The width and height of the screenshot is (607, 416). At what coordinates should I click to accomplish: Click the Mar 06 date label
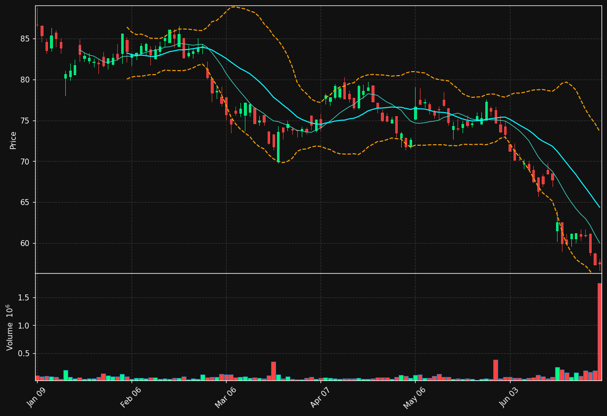[x=225, y=397]
